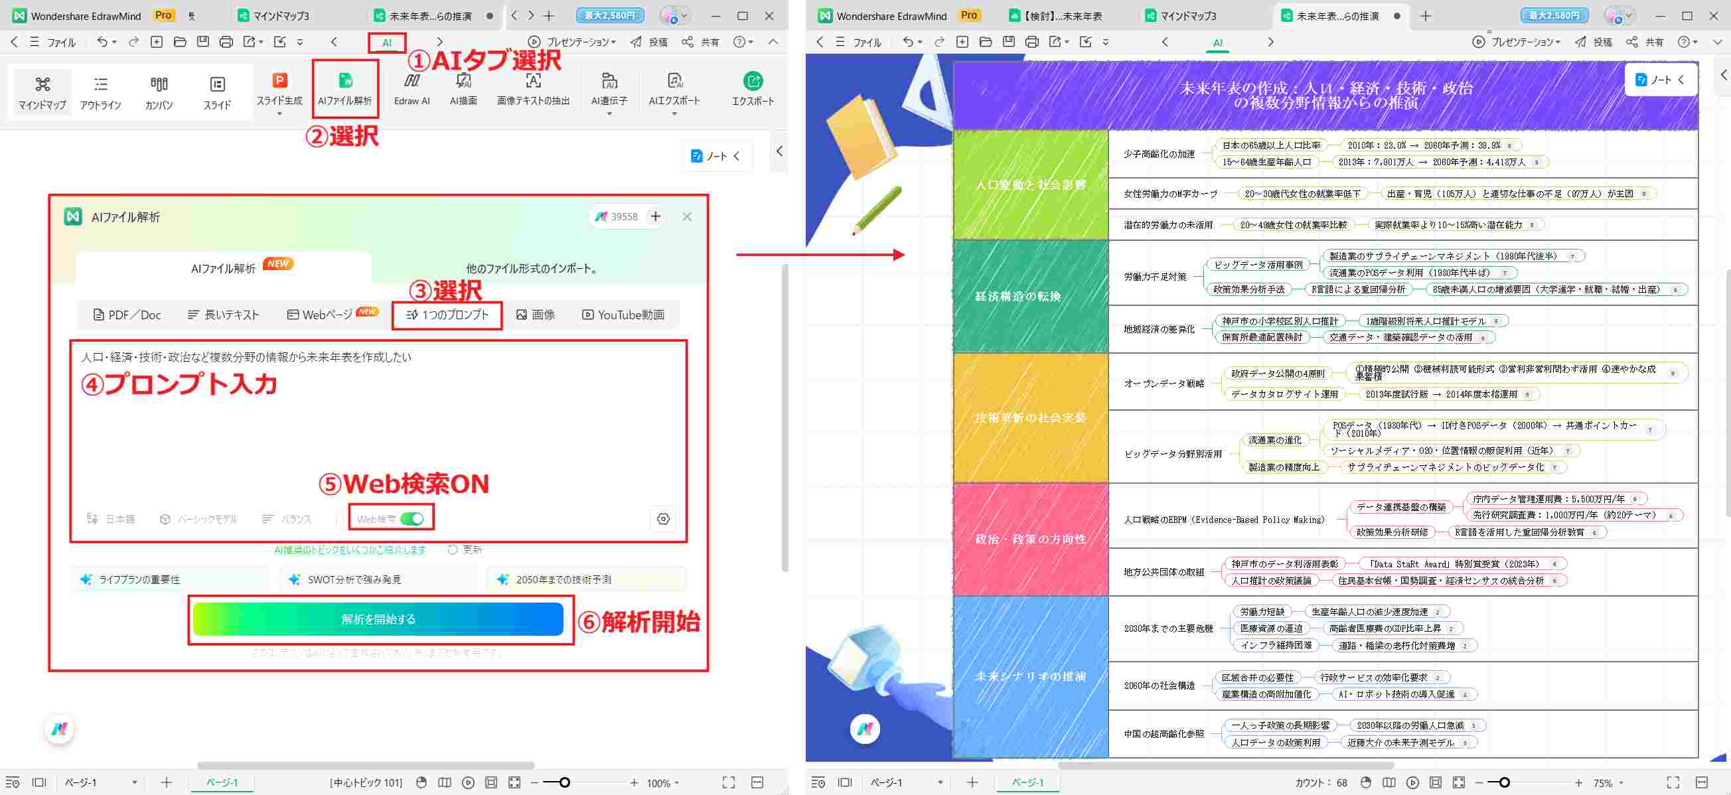The image size is (1731, 795).
Task: Switch to マインドマップ (Mind Map) view
Action: click(x=42, y=92)
